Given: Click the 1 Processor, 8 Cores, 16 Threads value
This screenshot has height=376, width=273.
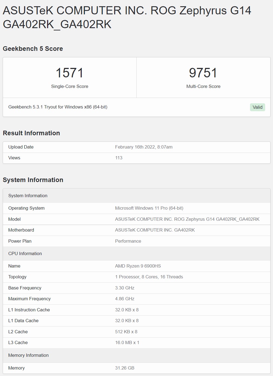Looking at the screenshot, I should tap(149, 277).
